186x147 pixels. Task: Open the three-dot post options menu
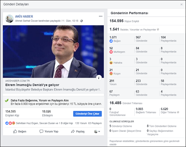(101, 16)
